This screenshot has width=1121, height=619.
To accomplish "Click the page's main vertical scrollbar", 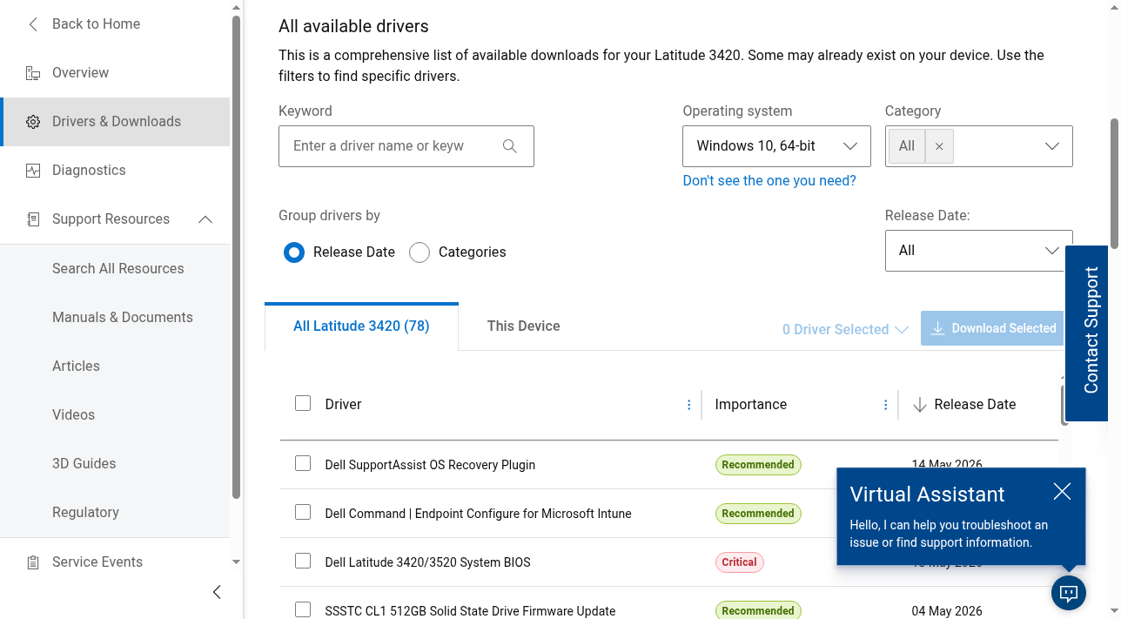I will point(1115,183).
